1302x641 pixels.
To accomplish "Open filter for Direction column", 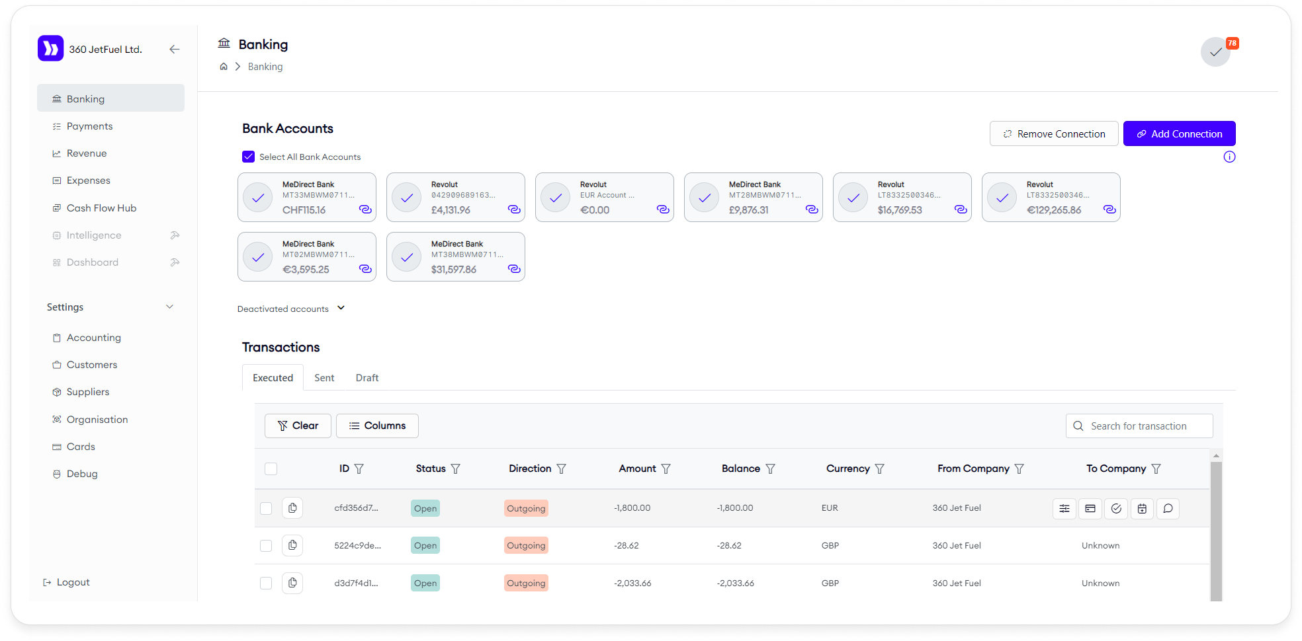I will [562, 469].
